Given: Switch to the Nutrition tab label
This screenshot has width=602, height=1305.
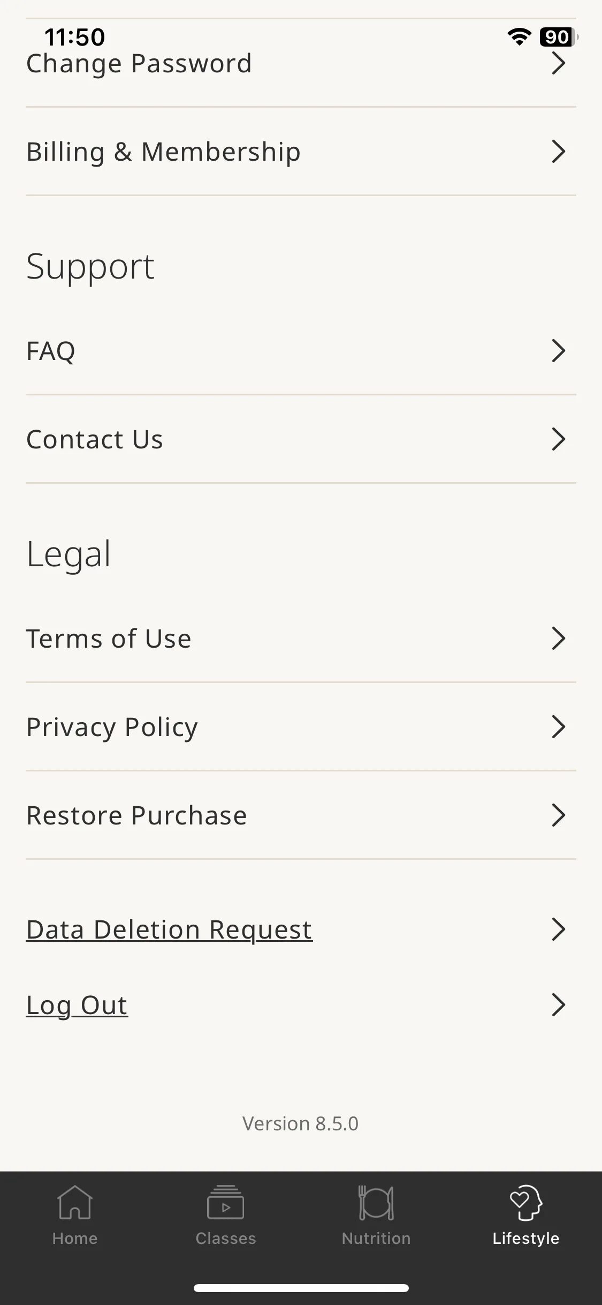Looking at the screenshot, I should (x=376, y=1239).
